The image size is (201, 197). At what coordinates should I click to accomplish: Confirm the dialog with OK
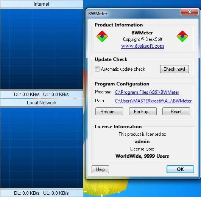[x=180, y=169]
